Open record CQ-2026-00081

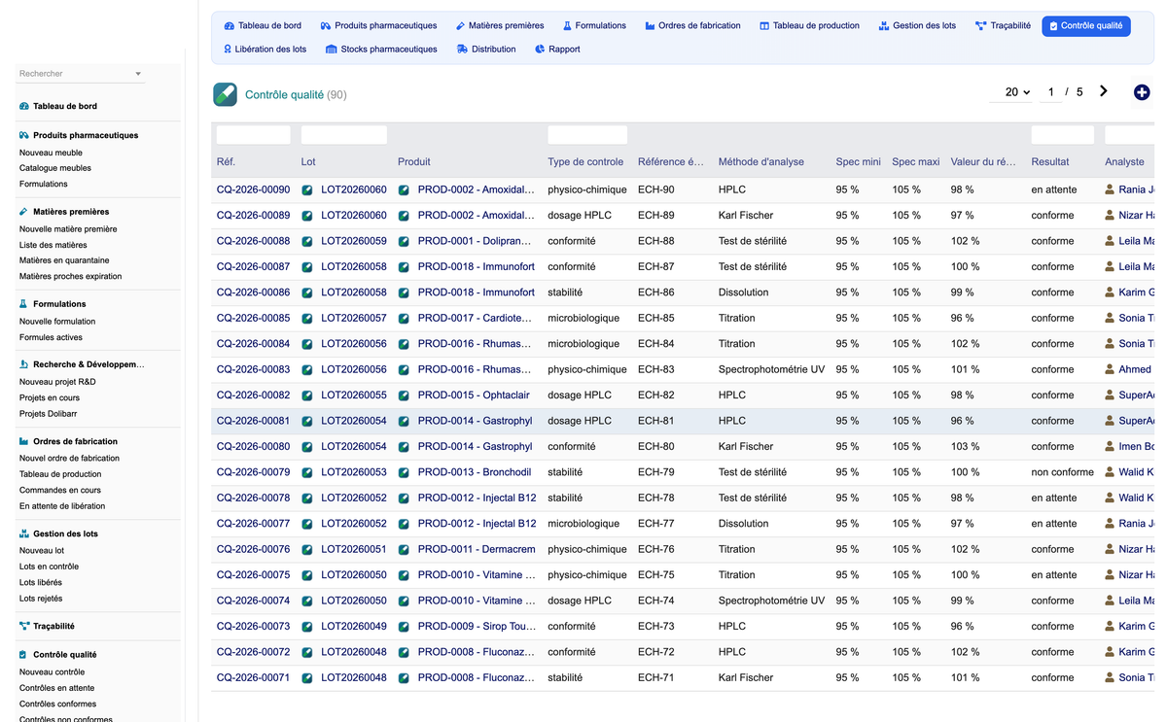253,421
